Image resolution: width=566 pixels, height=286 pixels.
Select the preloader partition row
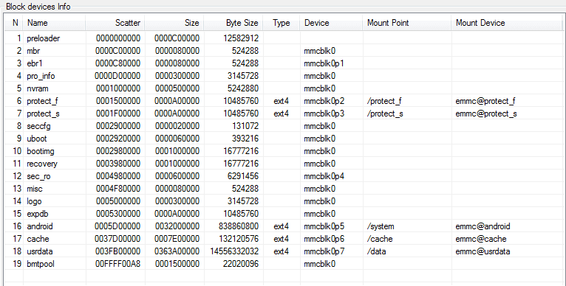(x=283, y=38)
